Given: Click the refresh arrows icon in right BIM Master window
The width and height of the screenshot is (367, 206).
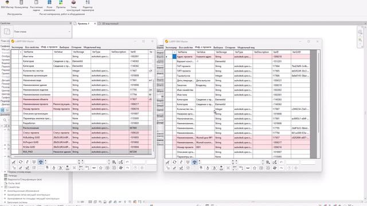Looking at the screenshot, I should pos(174,162).
